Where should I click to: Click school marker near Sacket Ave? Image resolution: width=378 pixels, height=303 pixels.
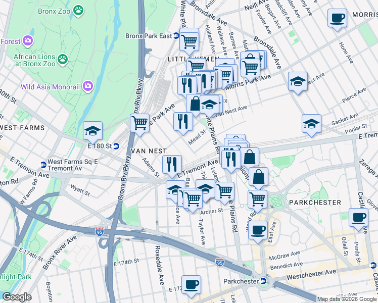[x=312, y=124]
